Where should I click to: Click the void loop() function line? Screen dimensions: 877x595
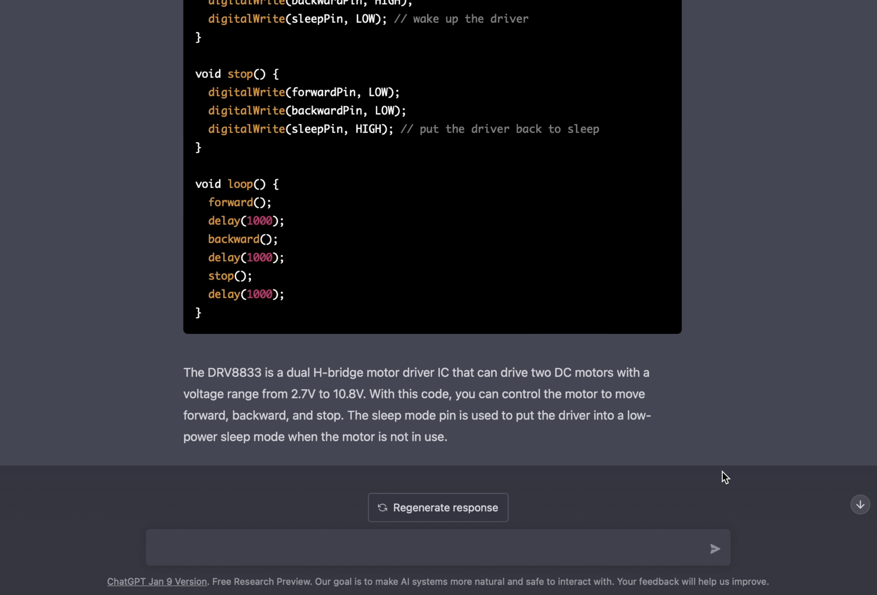click(x=237, y=184)
